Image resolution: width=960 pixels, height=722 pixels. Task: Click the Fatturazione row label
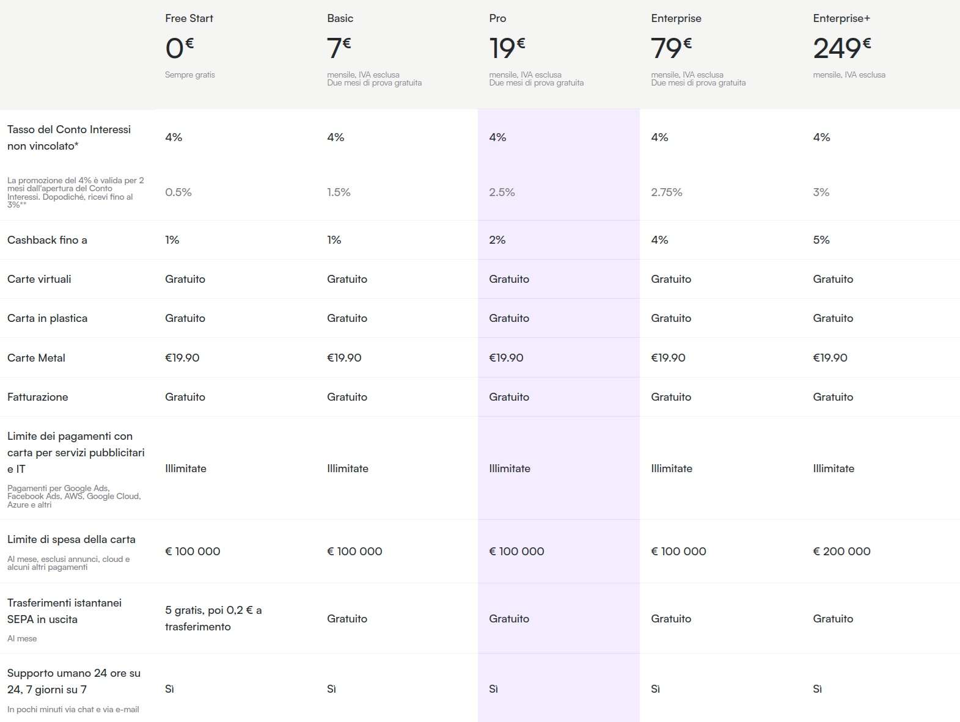point(38,397)
